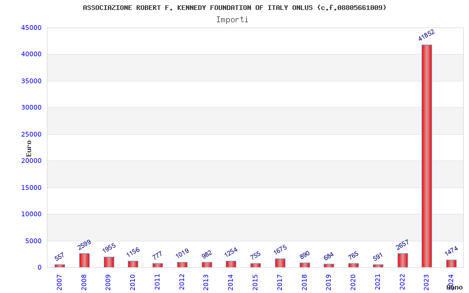
Task: Click the value label 684
Action: (x=329, y=257)
